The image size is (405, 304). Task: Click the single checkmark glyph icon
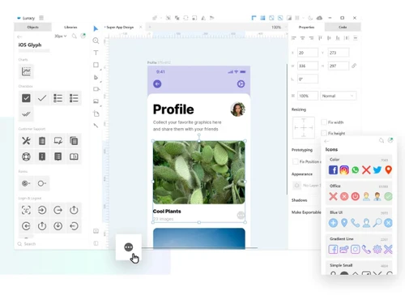(x=42, y=98)
